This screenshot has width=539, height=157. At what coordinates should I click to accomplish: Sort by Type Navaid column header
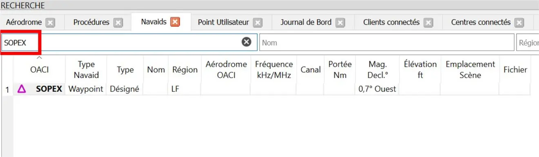tap(86, 70)
